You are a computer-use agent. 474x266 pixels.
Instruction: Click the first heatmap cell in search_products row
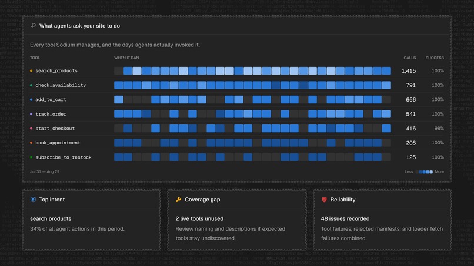[x=119, y=70]
